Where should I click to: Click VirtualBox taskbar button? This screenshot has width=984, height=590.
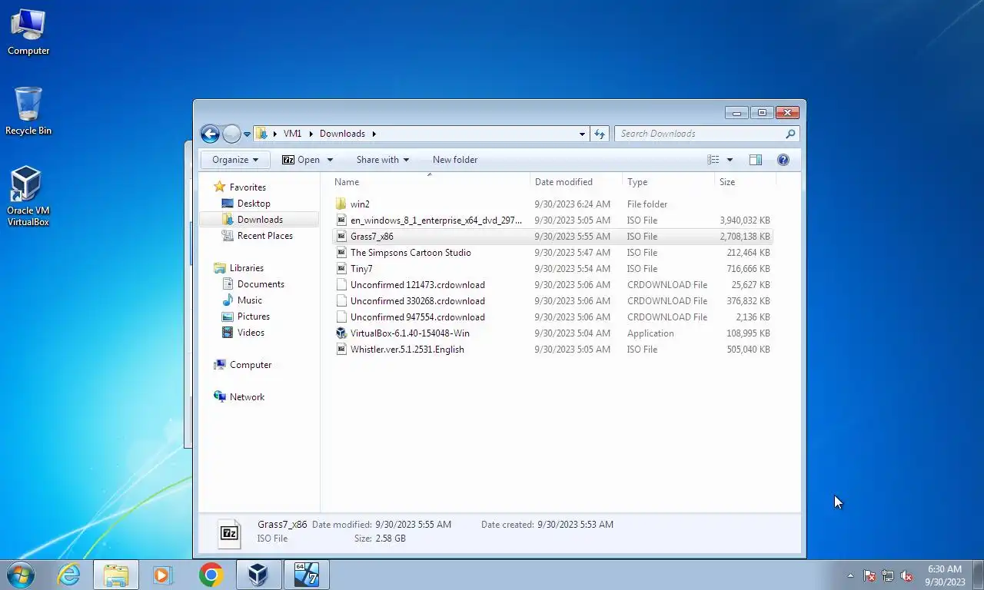[258, 575]
